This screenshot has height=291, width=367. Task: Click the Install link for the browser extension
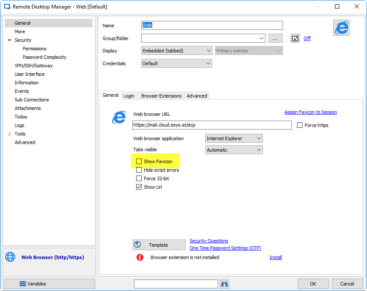click(x=275, y=257)
